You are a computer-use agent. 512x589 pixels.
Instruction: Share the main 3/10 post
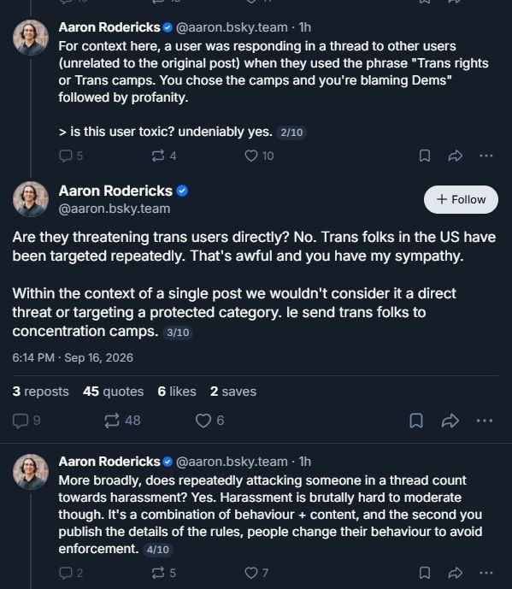tap(450, 421)
